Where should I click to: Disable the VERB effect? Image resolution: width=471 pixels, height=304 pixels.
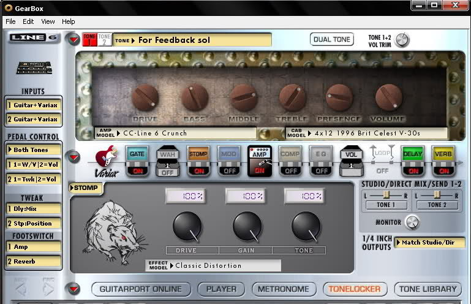click(443, 171)
